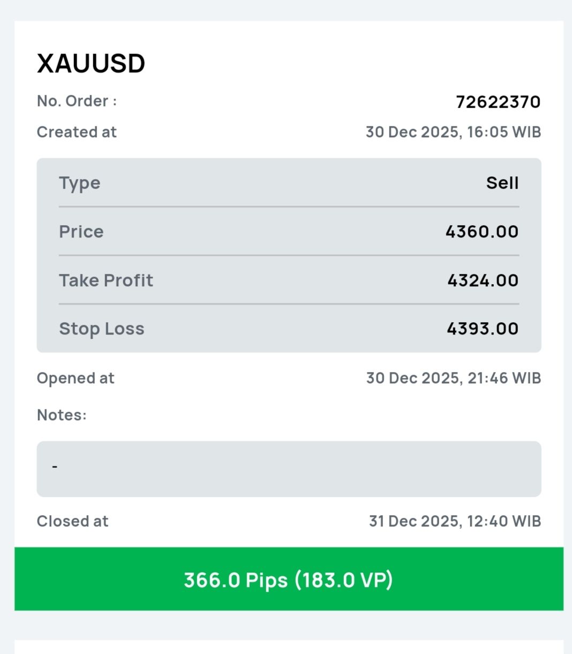Click the opened time 21:46 WIB

504,378
